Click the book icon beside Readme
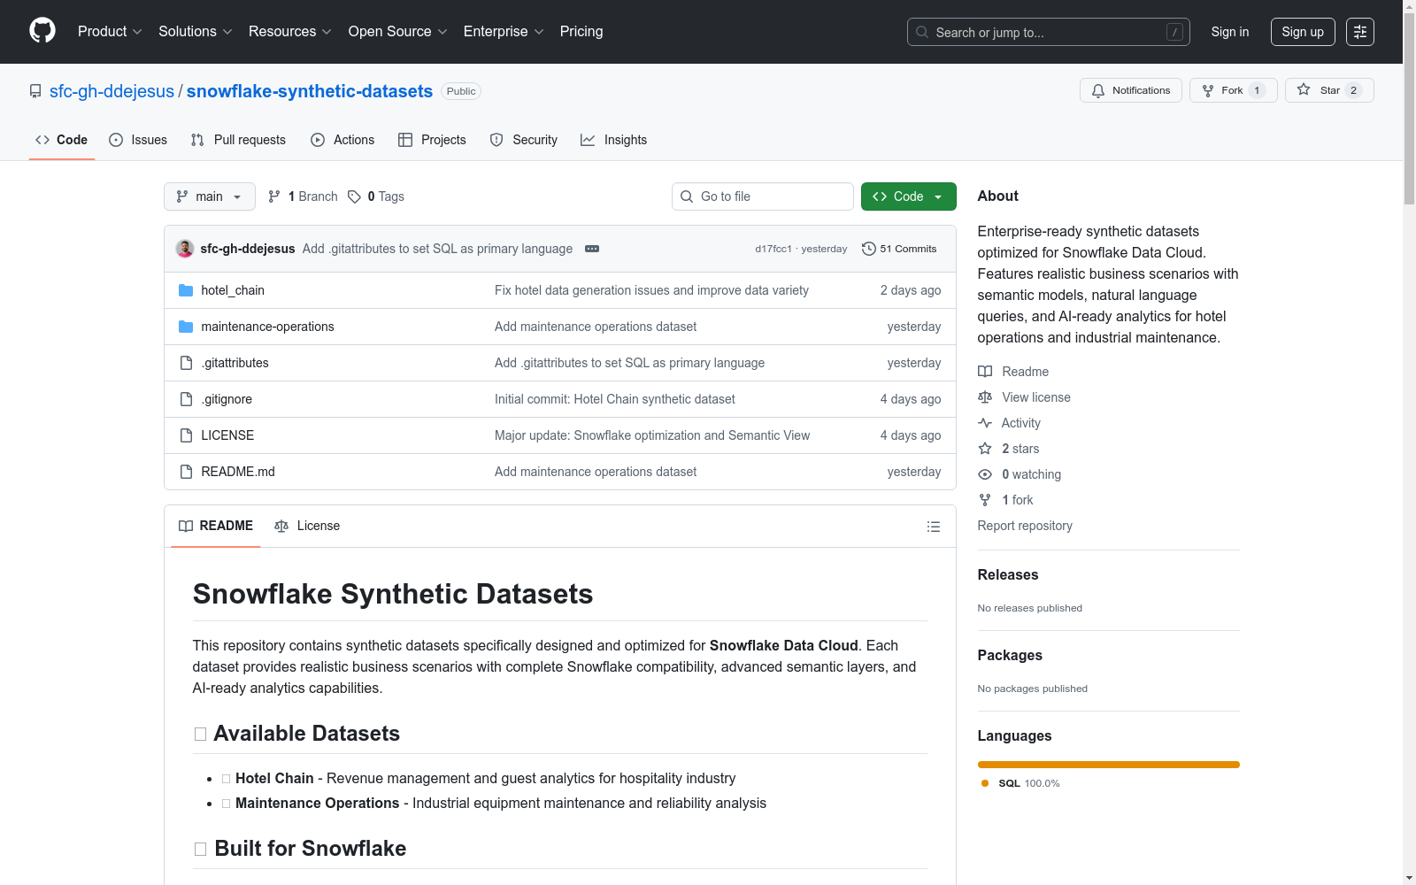Screen dimensions: 1416x885 tap(985, 372)
